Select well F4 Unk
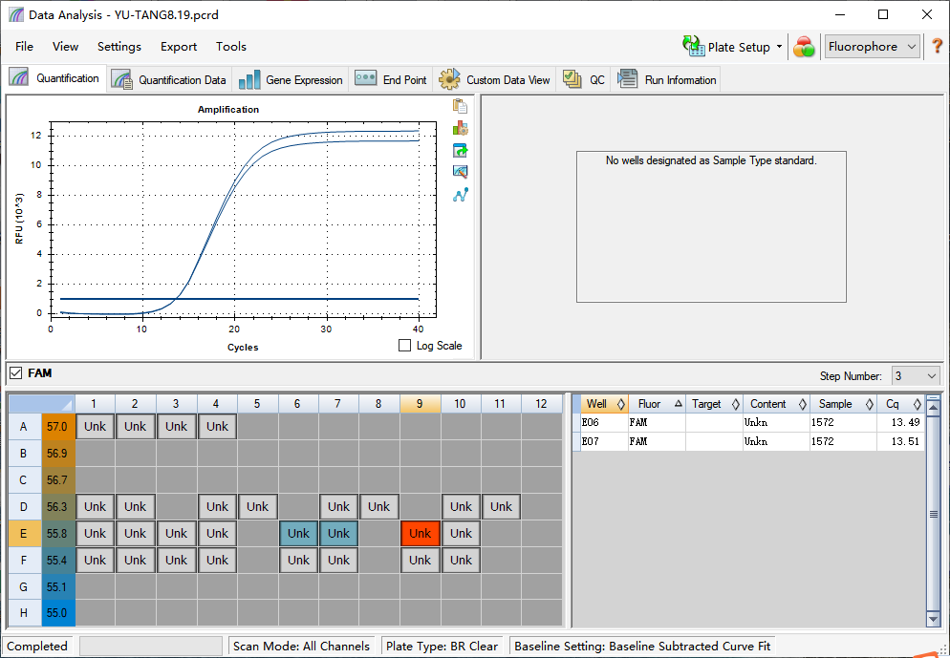Image resolution: width=950 pixels, height=658 pixels. (217, 560)
